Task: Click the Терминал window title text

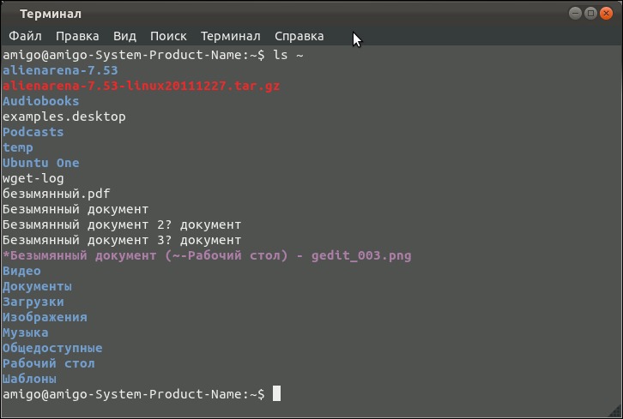Action: click(51, 14)
